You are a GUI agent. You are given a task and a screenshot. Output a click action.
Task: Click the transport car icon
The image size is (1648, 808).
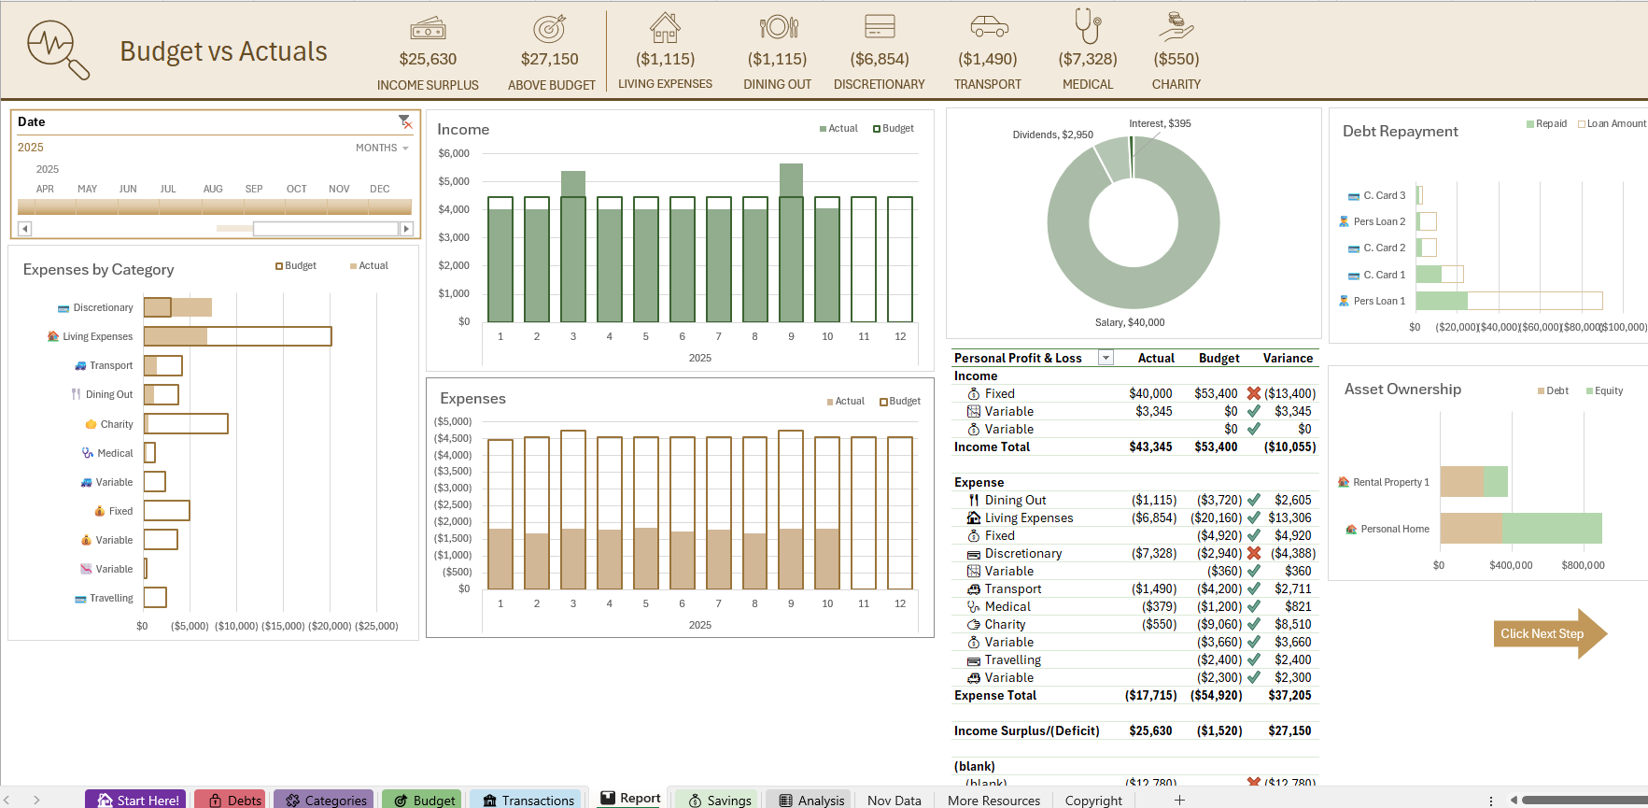tap(989, 26)
